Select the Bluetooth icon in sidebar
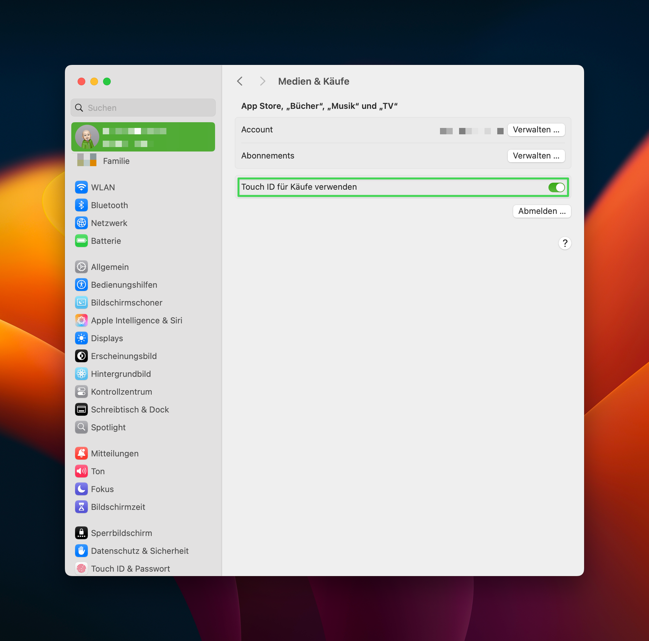The image size is (649, 641). pos(81,205)
